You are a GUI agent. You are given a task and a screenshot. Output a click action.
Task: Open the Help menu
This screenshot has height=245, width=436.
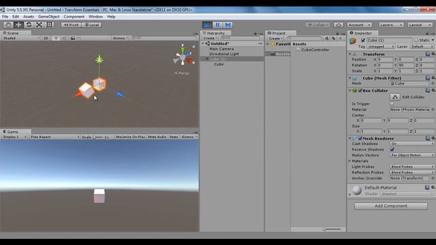point(111,16)
